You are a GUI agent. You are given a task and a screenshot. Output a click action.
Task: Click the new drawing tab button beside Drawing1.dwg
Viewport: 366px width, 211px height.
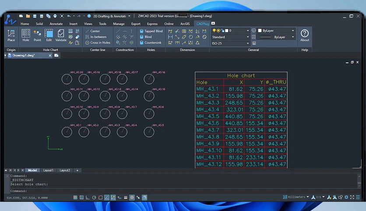(56, 55)
